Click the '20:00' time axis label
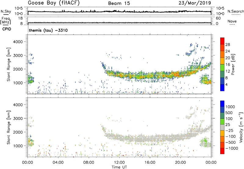 pyautogui.click(x=181, y=163)
